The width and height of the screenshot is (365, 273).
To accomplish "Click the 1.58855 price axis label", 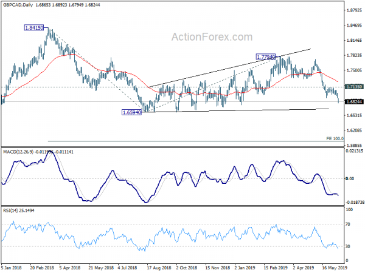I will (354, 146).
